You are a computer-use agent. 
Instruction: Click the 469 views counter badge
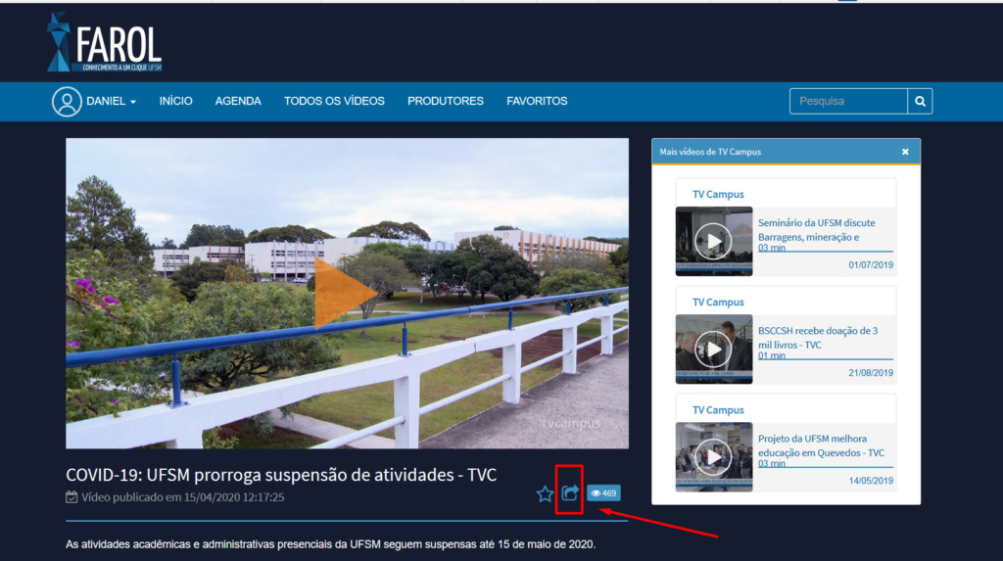coord(603,493)
